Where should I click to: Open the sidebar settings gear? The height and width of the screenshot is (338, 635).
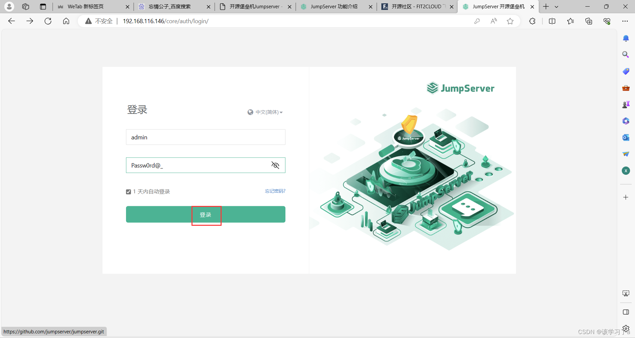click(626, 328)
